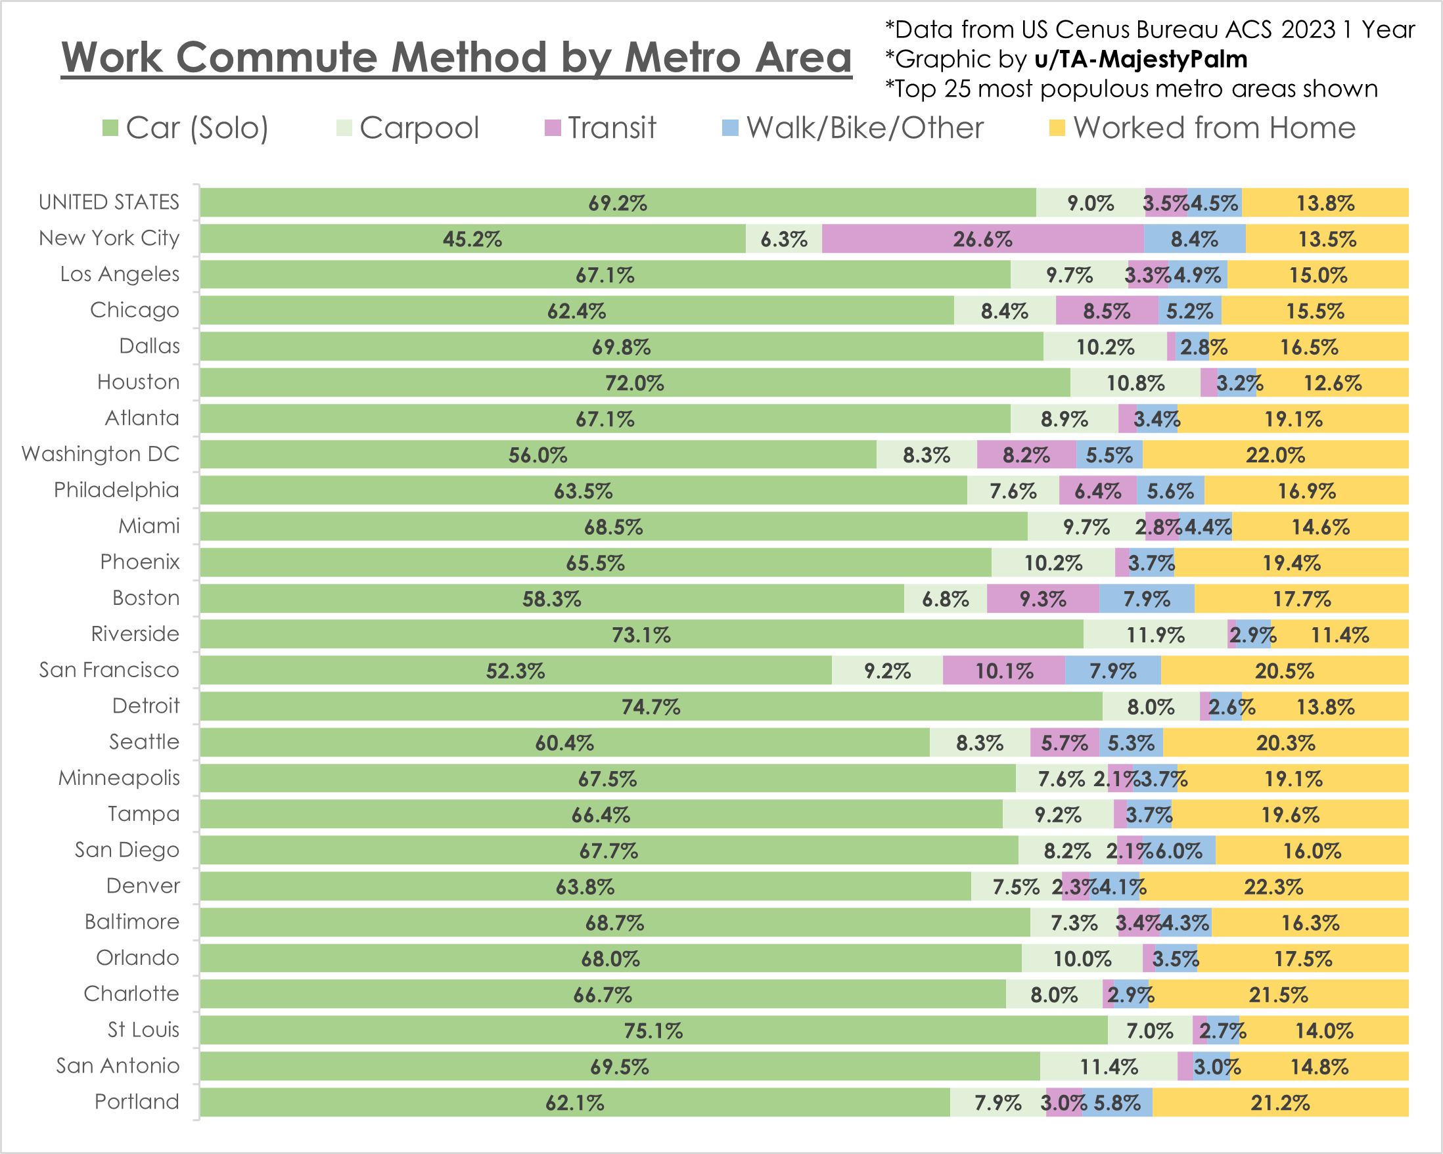Image resolution: width=1443 pixels, height=1154 pixels.
Task: Click the UNITED STATES row label
Action: pos(109,202)
